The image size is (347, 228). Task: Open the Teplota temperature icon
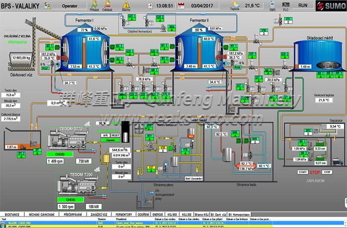click(234, 5)
